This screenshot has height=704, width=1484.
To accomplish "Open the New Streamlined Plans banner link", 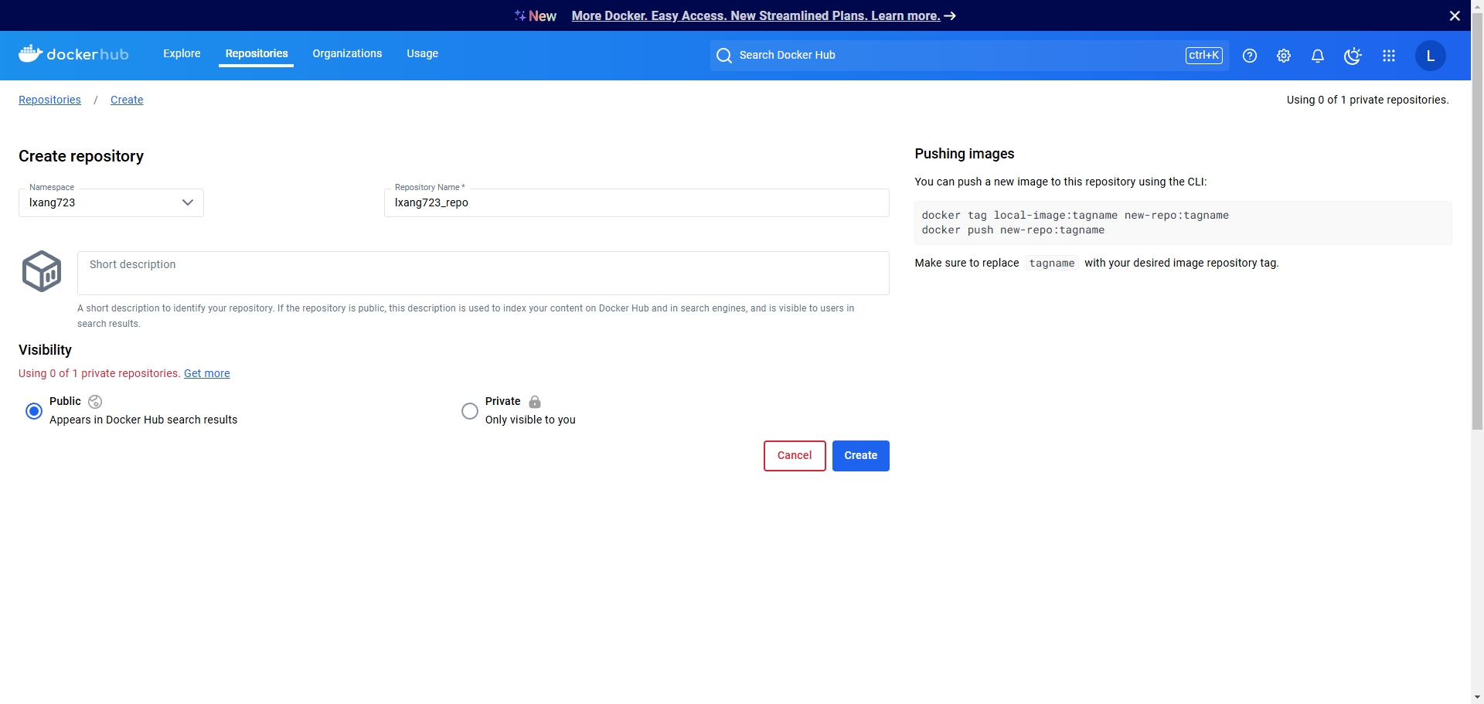I will pos(764,16).
